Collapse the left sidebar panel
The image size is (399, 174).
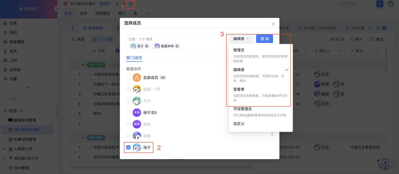(57, 9)
